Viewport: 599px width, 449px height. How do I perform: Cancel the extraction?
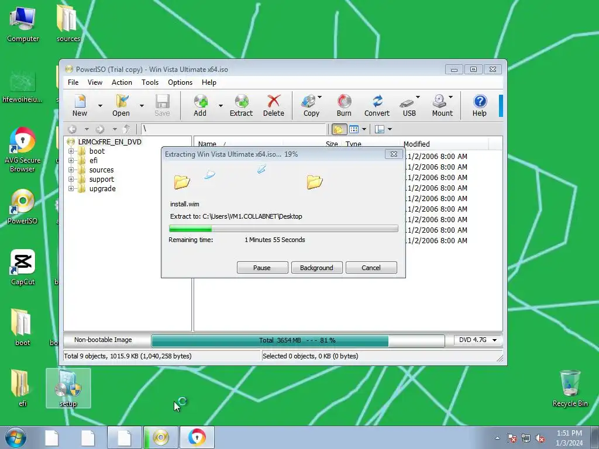tap(371, 268)
